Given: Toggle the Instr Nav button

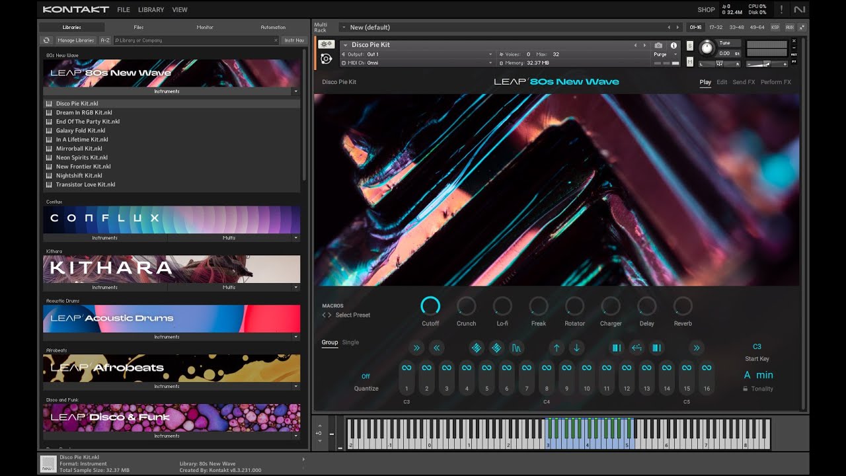Looking at the screenshot, I should pyautogui.click(x=294, y=40).
